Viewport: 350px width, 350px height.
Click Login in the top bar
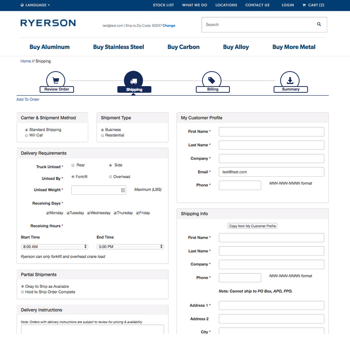(288, 5)
